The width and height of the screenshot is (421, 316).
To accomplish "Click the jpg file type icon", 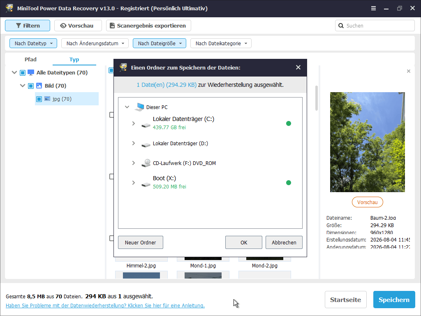I will [47, 99].
